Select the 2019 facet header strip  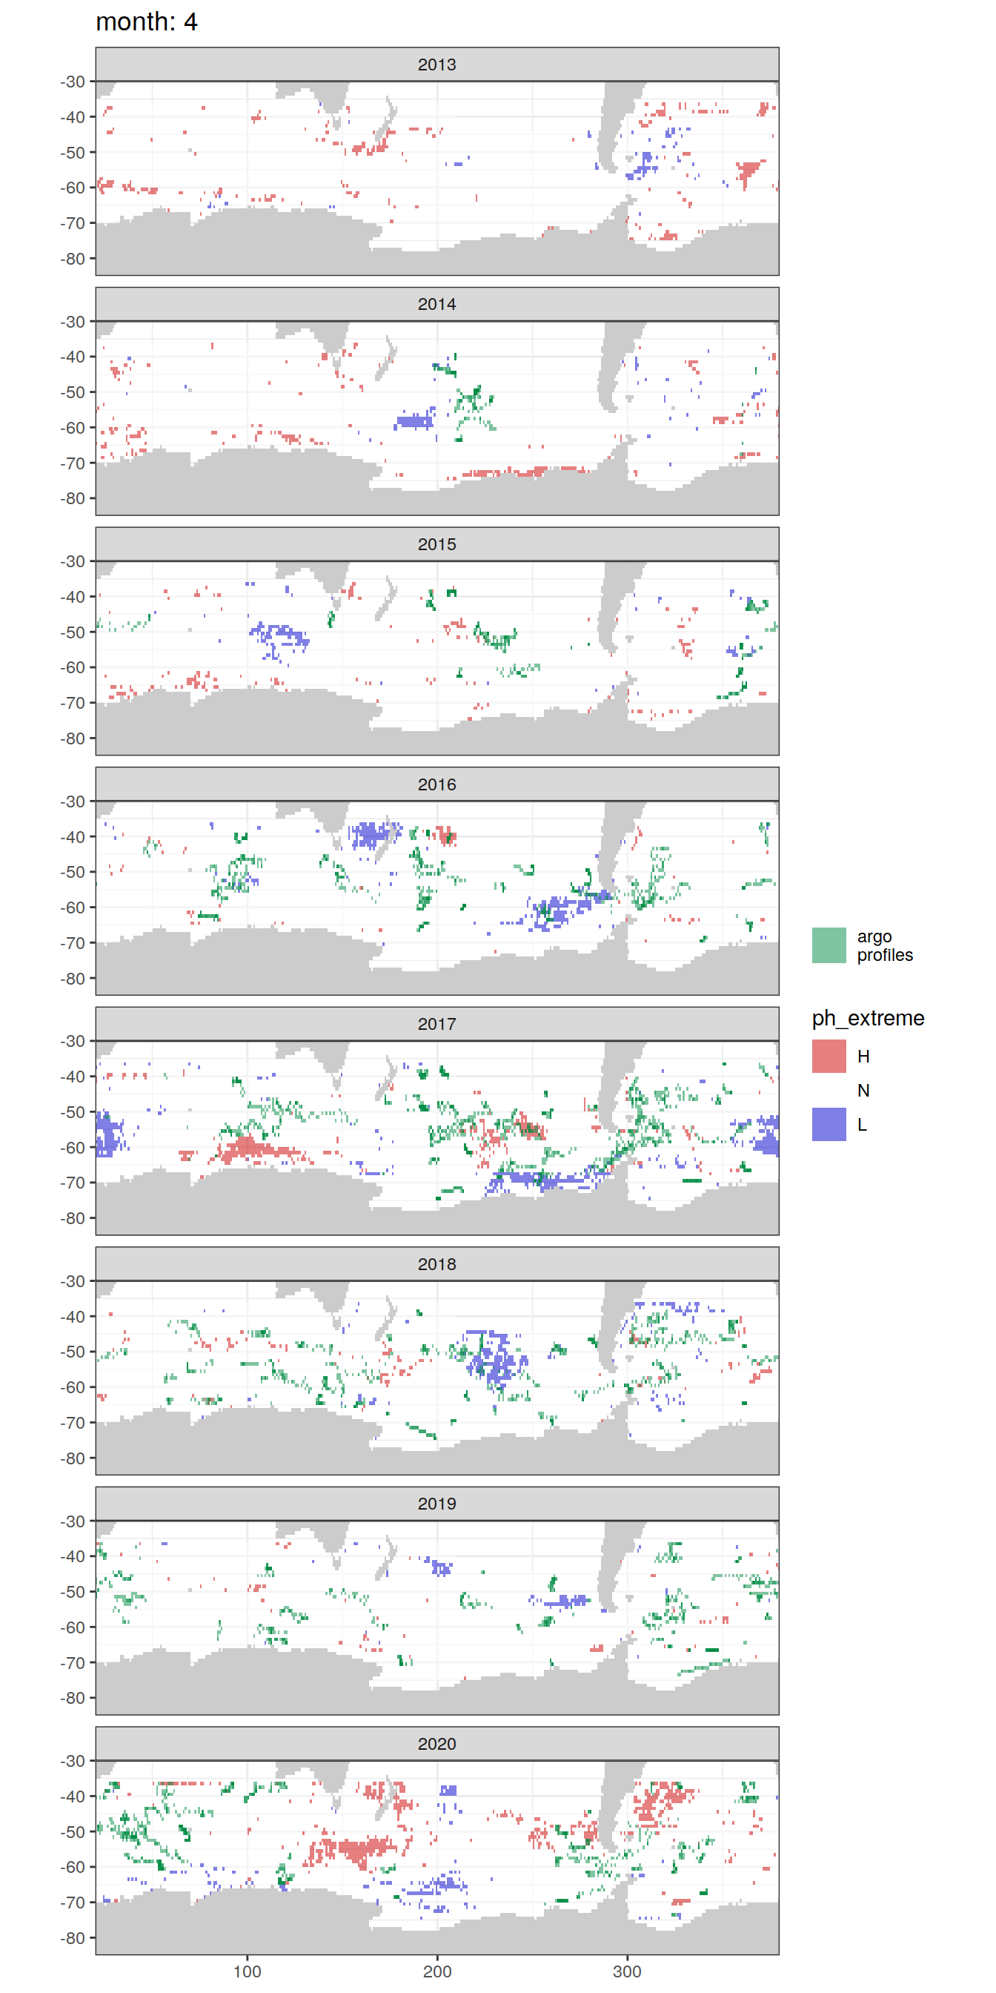(x=437, y=1503)
